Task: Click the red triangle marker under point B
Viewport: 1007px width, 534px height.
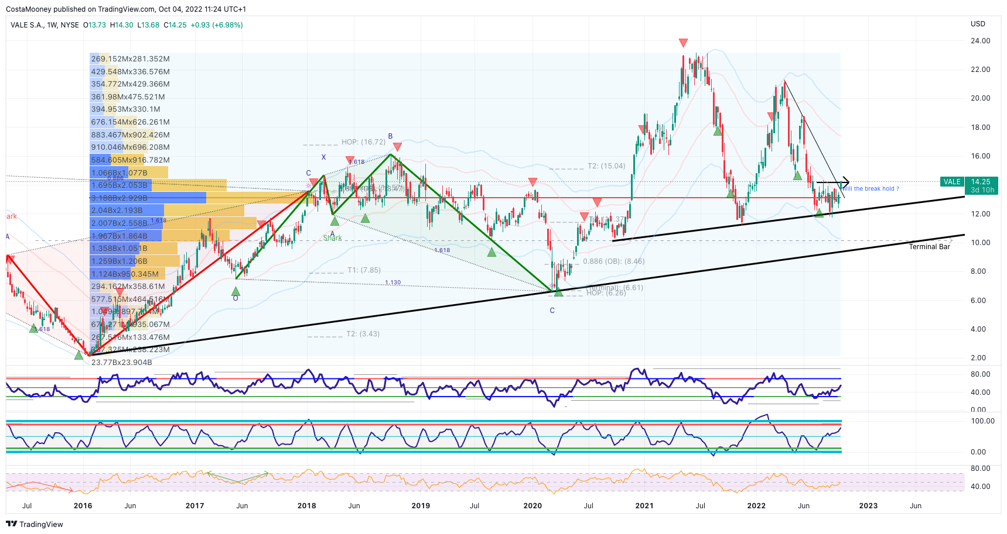Action: (397, 147)
